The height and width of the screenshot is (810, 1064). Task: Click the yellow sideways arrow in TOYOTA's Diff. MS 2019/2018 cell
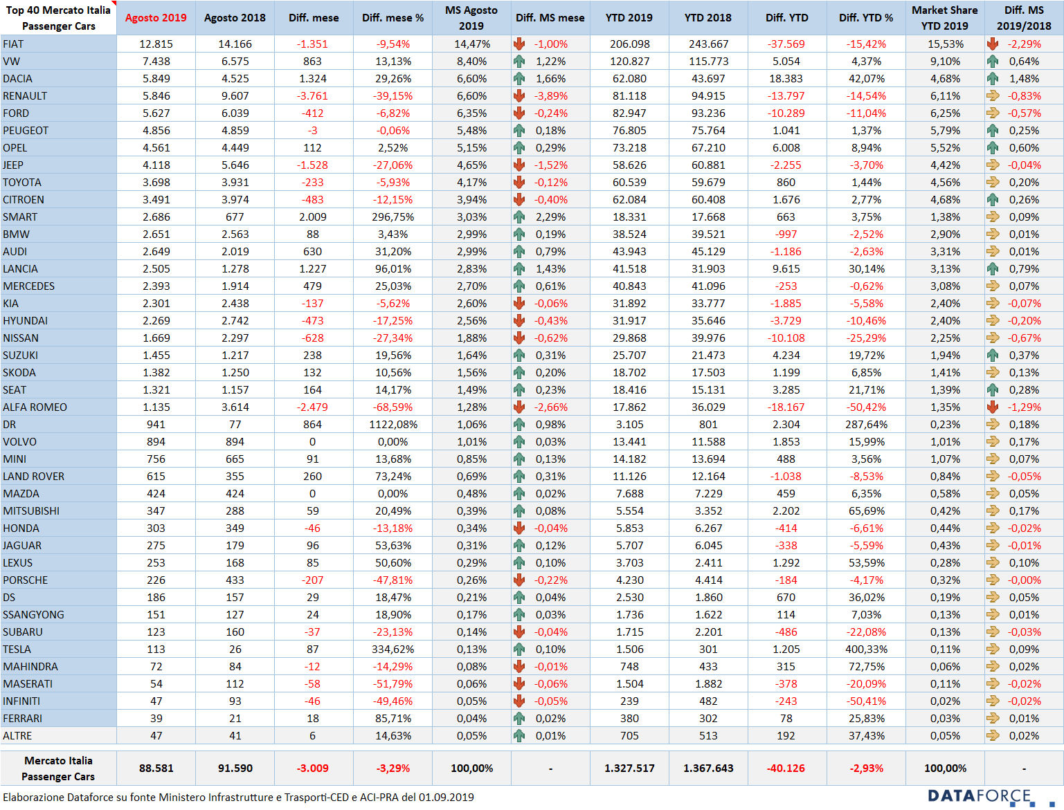click(993, 182)
